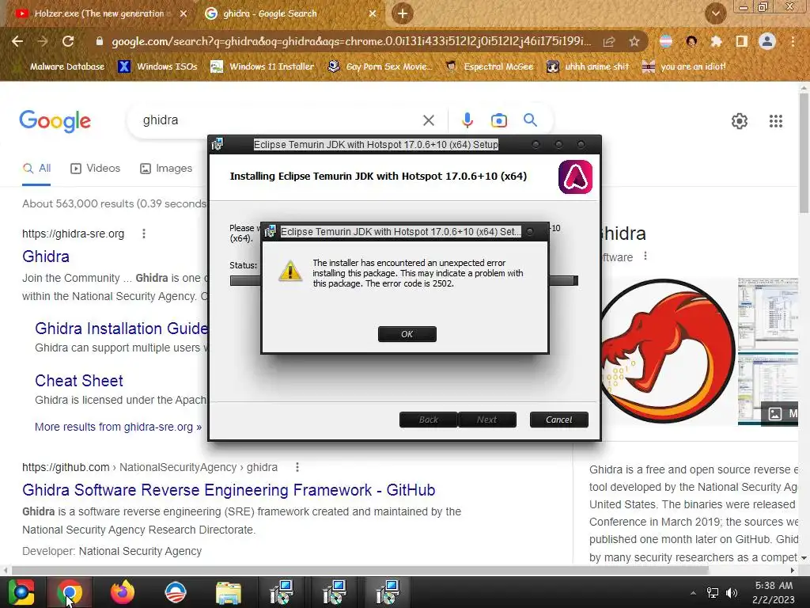Open Windows ISOs bookmark

tap(158, 66)
